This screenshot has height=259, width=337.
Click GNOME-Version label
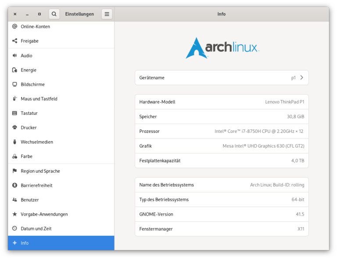click(156, 214)
